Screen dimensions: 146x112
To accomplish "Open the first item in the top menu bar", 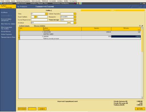I will coord(2,1).
